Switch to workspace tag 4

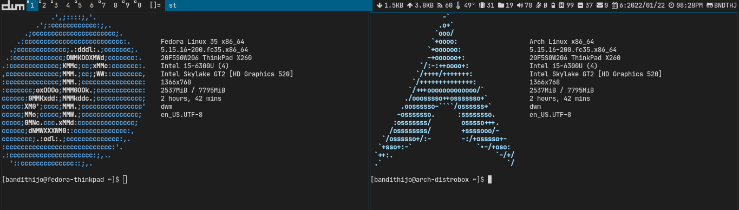[68, 5]
